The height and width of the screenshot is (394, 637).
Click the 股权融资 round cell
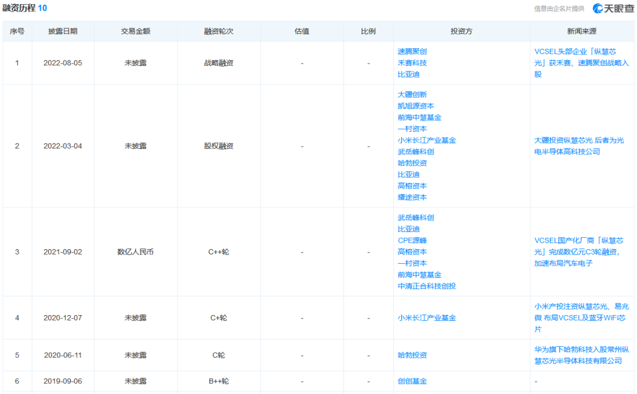click(219, 146)
